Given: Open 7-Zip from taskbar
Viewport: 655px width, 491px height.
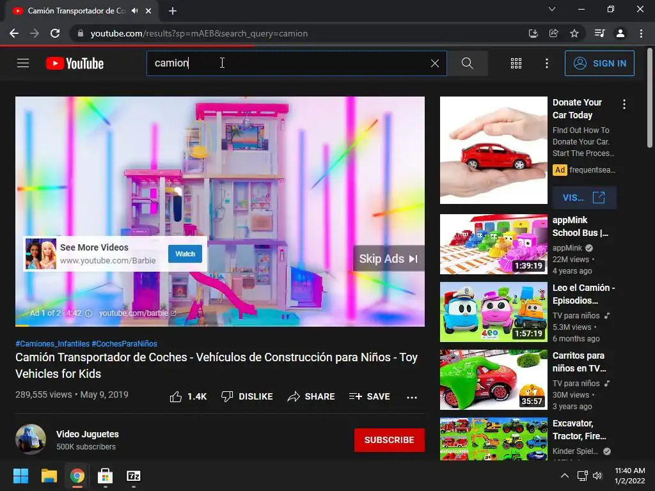Looking at the screenshot, I should [133, 476].
